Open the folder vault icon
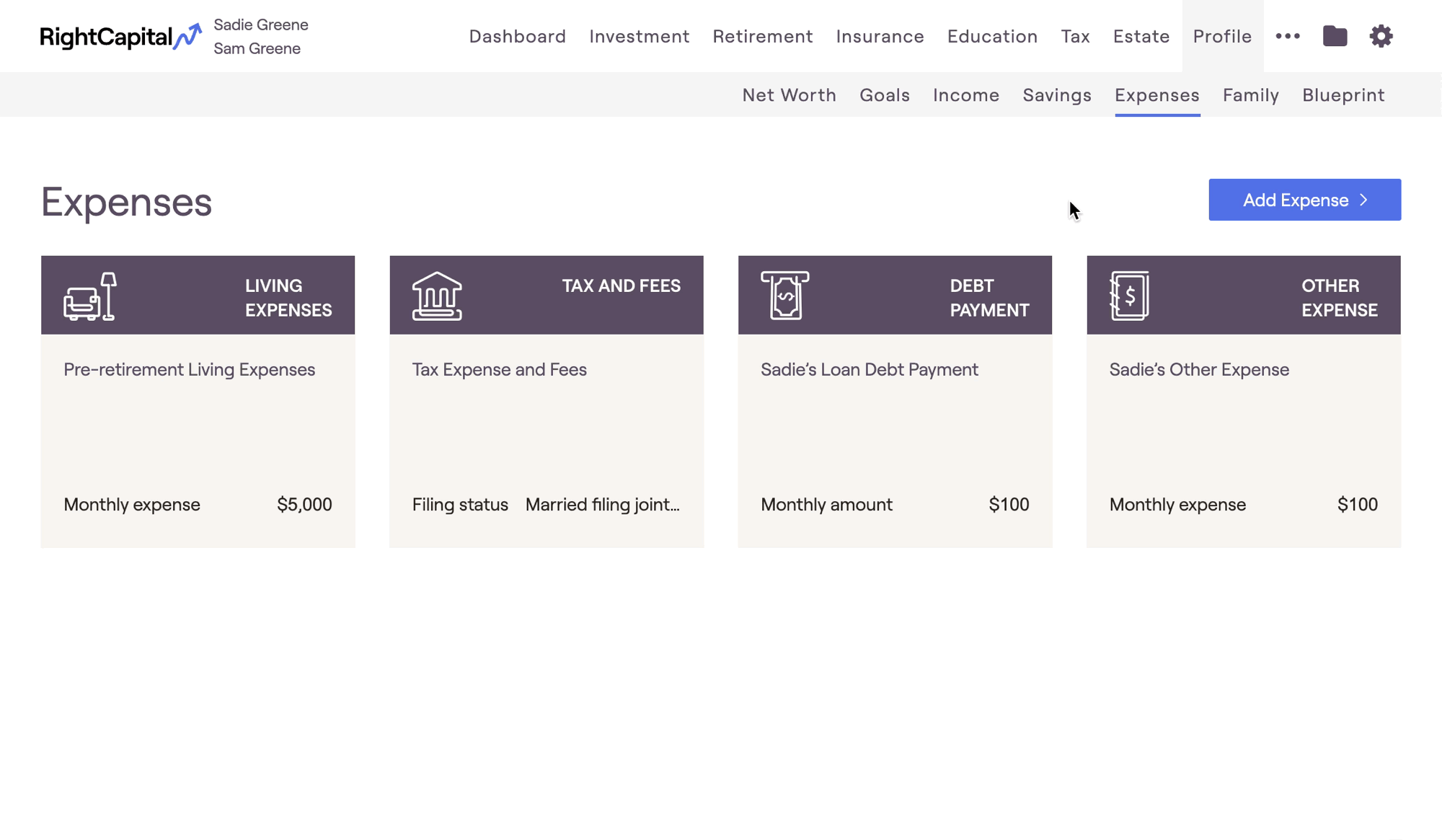1442x840 pixels. coord(1335,36)
